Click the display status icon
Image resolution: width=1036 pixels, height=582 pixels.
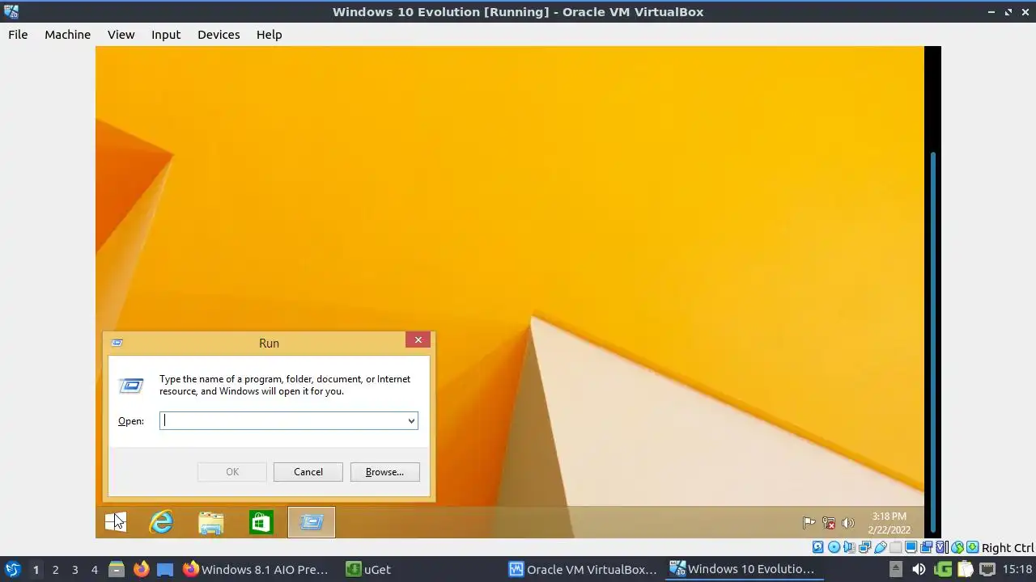coord(911,547)
